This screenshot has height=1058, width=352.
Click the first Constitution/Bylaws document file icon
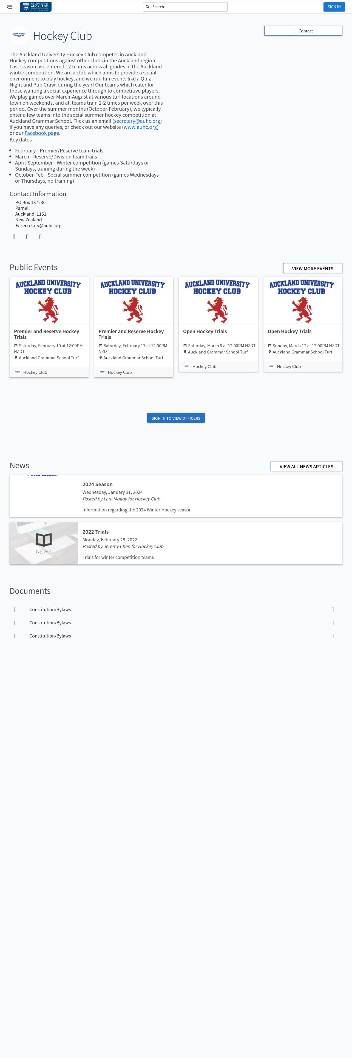[15, 610]
